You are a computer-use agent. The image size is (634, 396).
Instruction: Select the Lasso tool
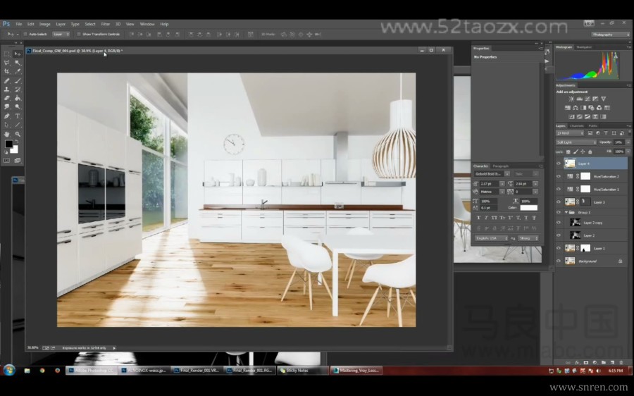(7, 63)
